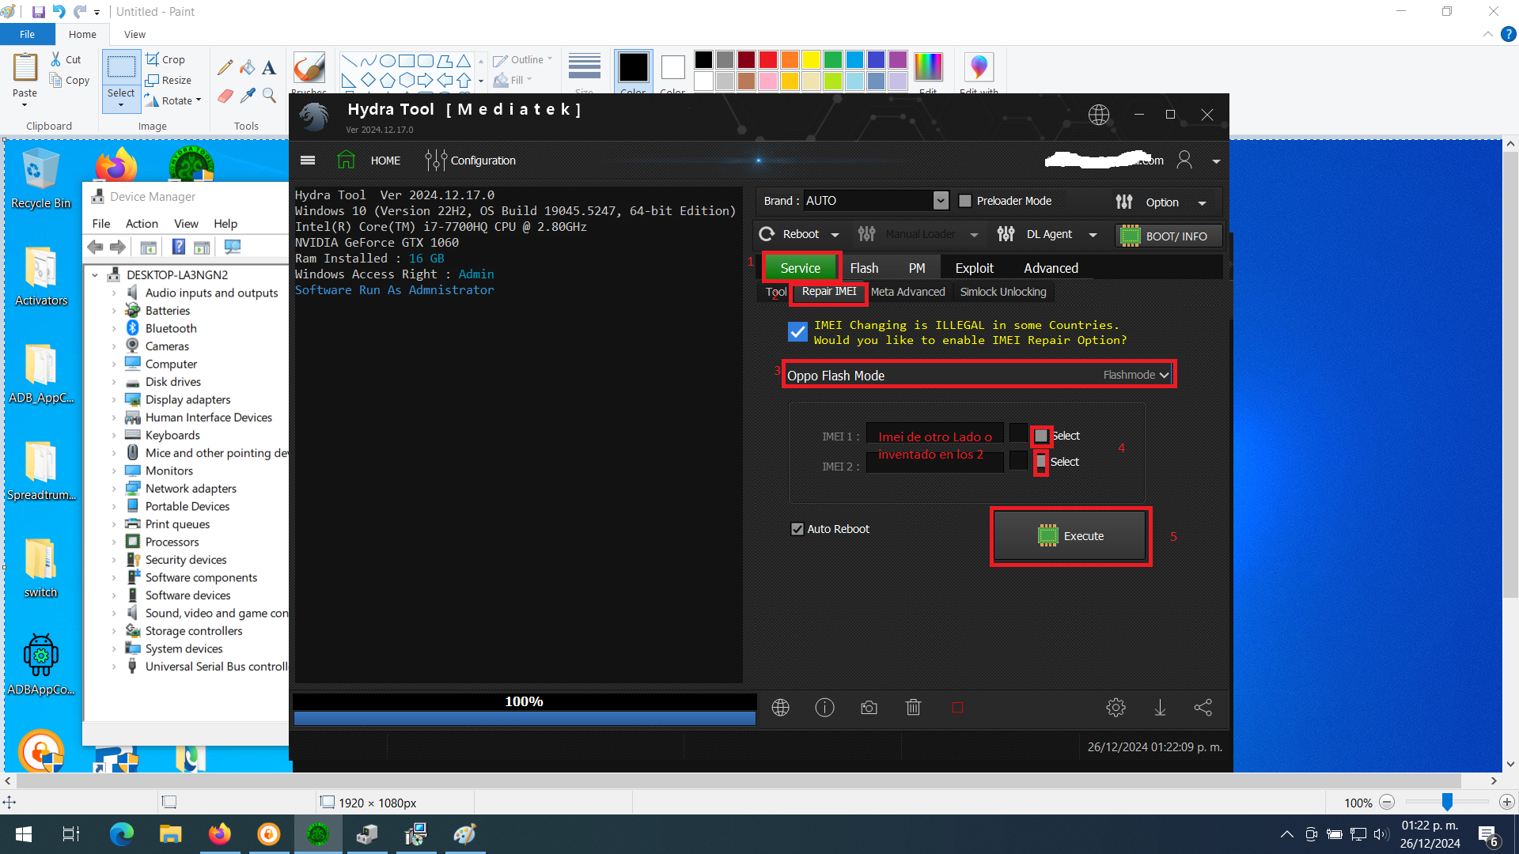Open the Reboot dropdown arrow
Screen dimensions: 1519x854
pos(835,235)
